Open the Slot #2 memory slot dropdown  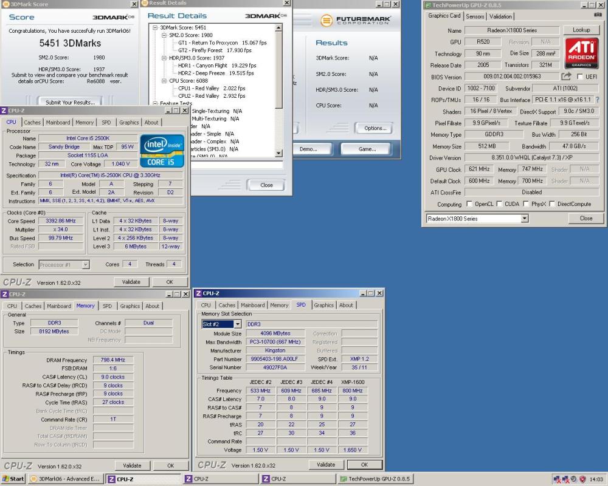pos(237,324)
